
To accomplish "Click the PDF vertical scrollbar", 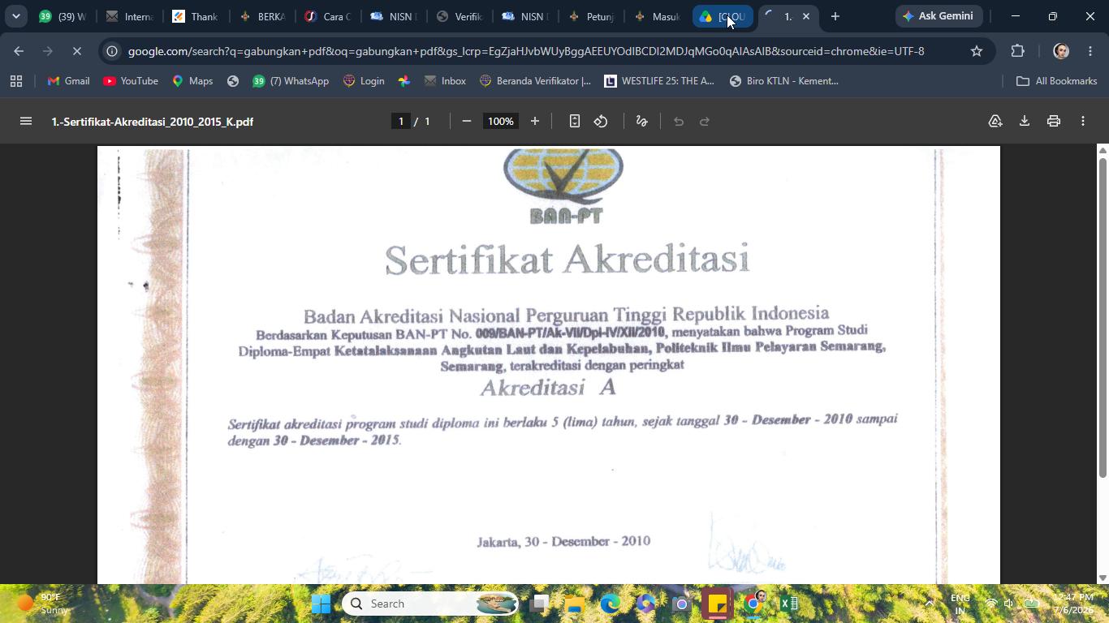I will tap(1103, 318).
